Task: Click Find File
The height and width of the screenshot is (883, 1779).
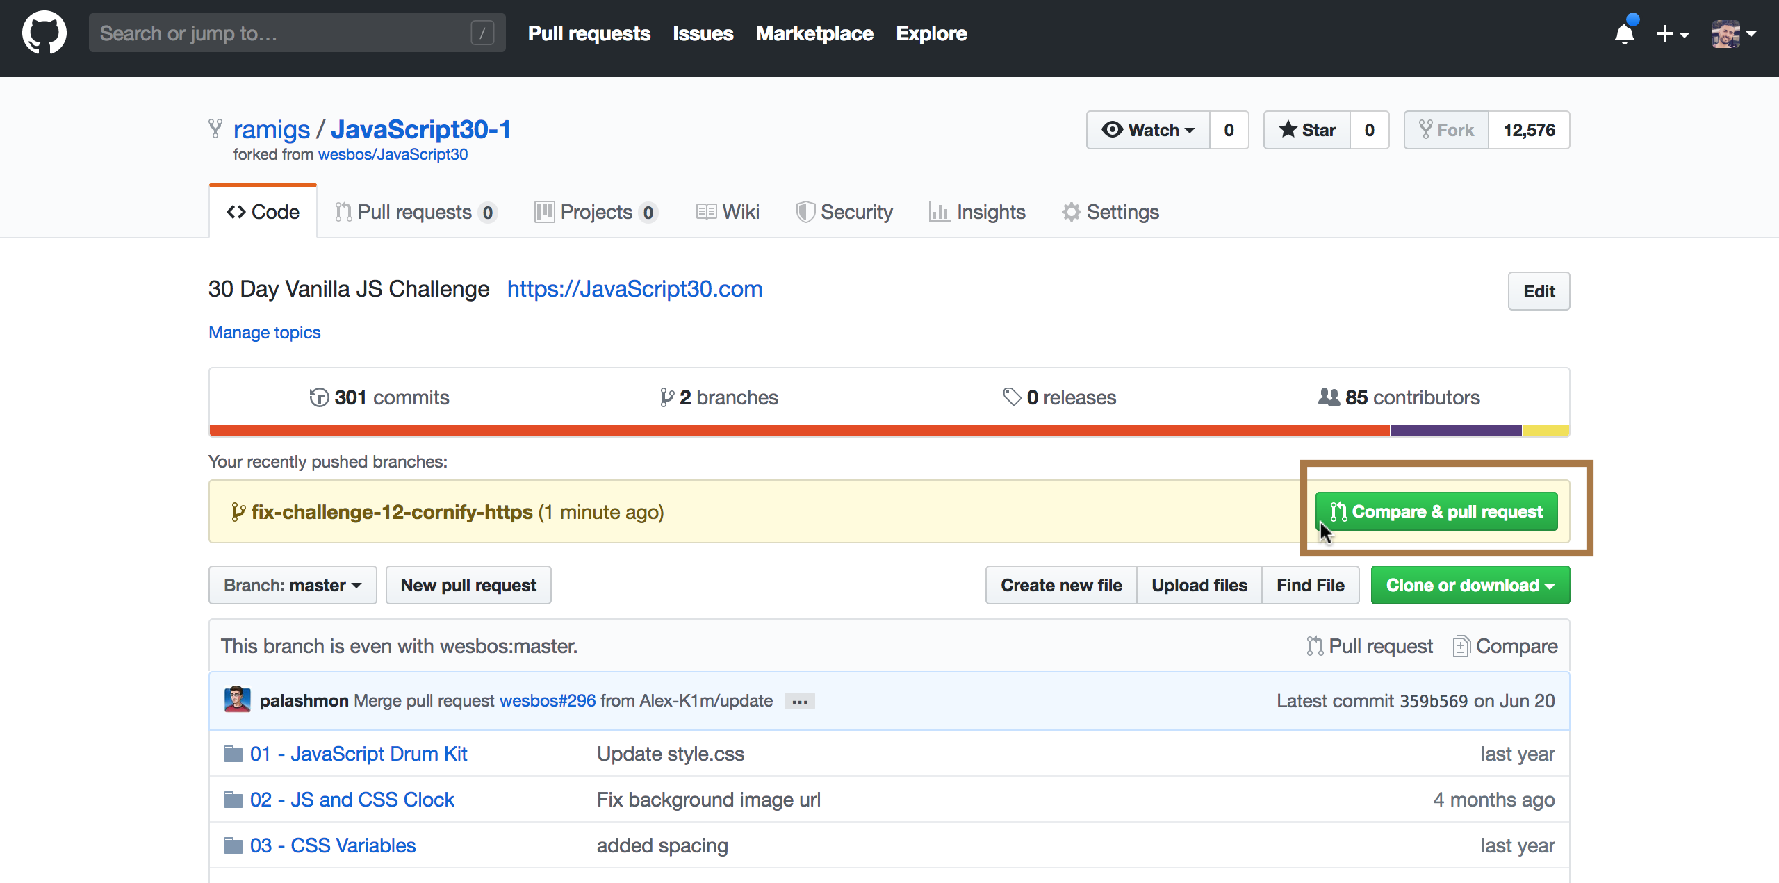Action: click(x=1311, y=585)
